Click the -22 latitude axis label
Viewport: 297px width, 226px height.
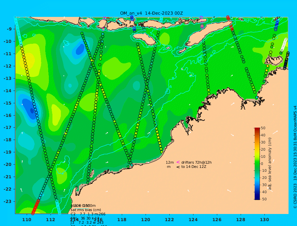(x=7, y=189)
